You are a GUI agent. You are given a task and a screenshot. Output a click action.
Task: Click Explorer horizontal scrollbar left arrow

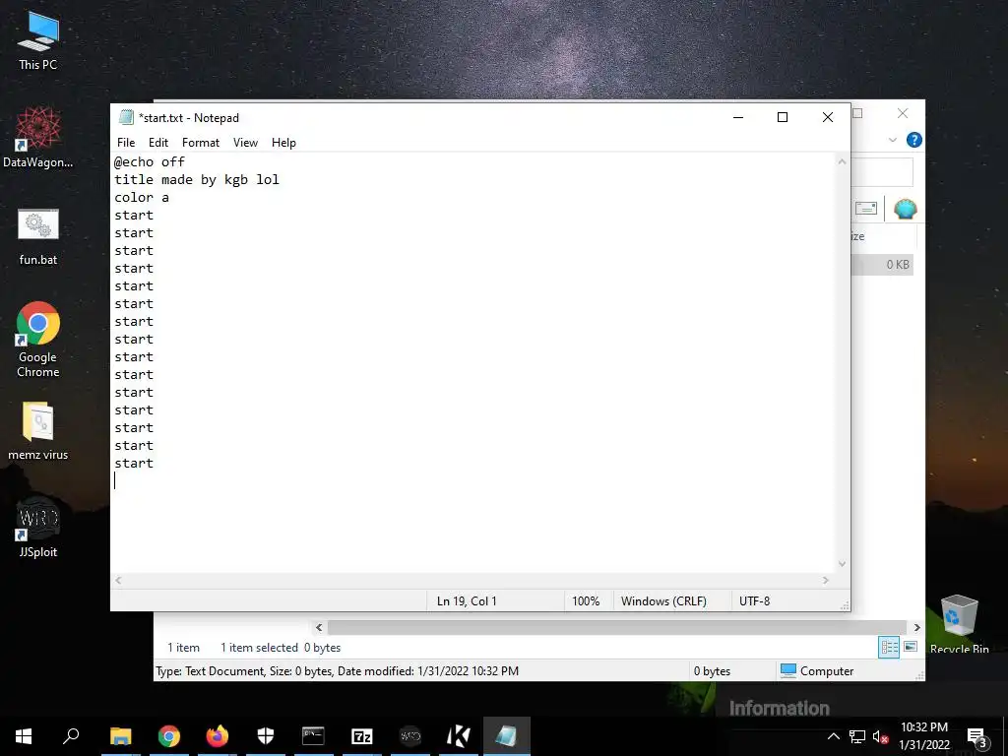point(319,627)
